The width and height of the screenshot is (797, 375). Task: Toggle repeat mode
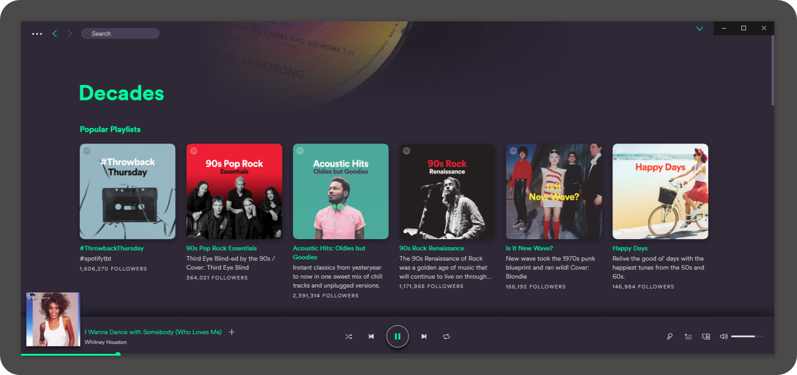tap(446, 336)
